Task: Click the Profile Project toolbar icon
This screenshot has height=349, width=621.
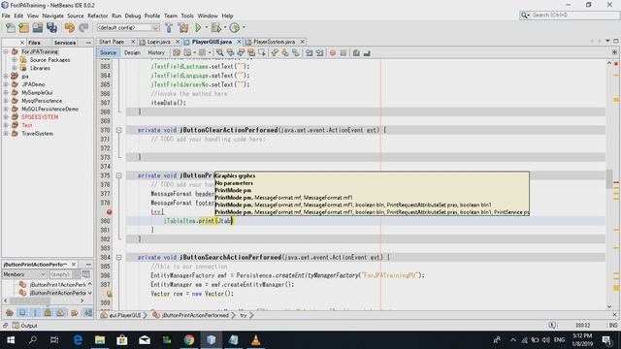Action: [235, 28]
